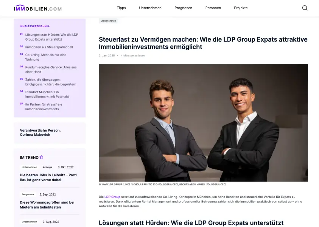The height and width of the screenshot is (227, 319).
Task: Click the Immobilien.com logo
Action: click(x=37, y=8)
